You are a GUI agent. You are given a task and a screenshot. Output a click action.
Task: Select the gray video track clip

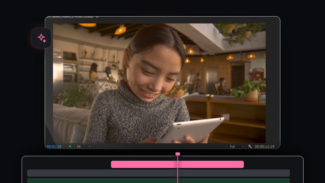click(158, 173)
